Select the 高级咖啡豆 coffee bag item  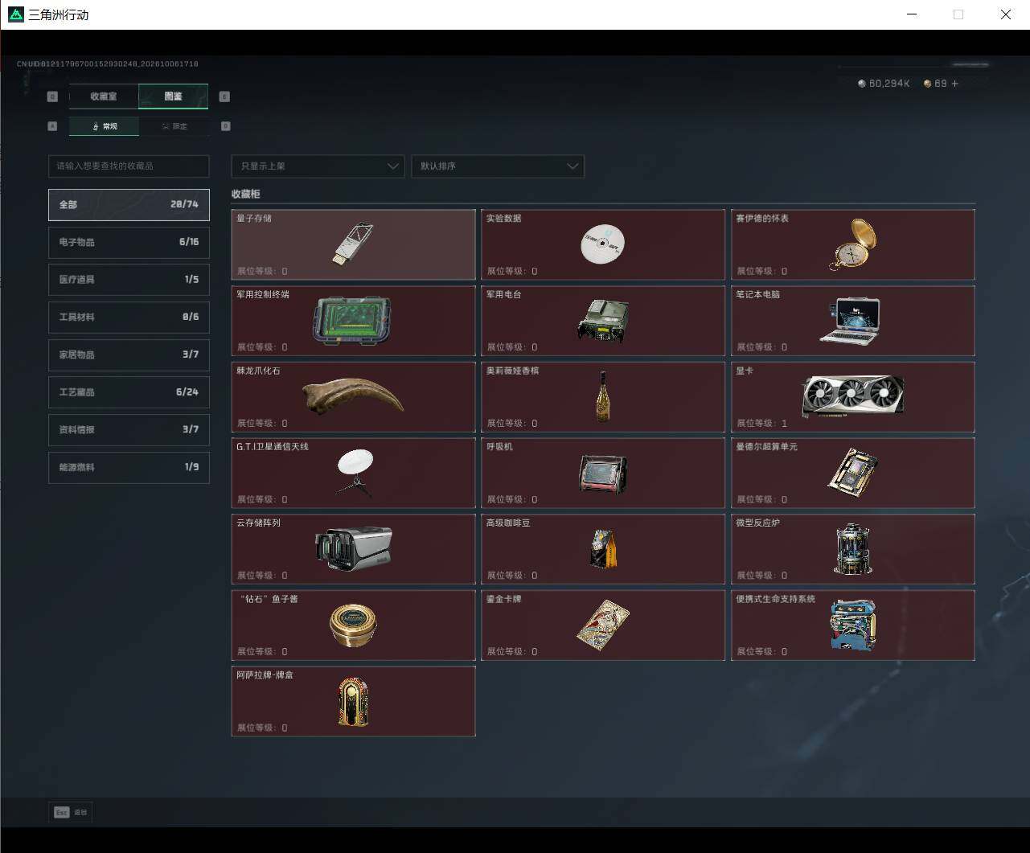(603, 549)
